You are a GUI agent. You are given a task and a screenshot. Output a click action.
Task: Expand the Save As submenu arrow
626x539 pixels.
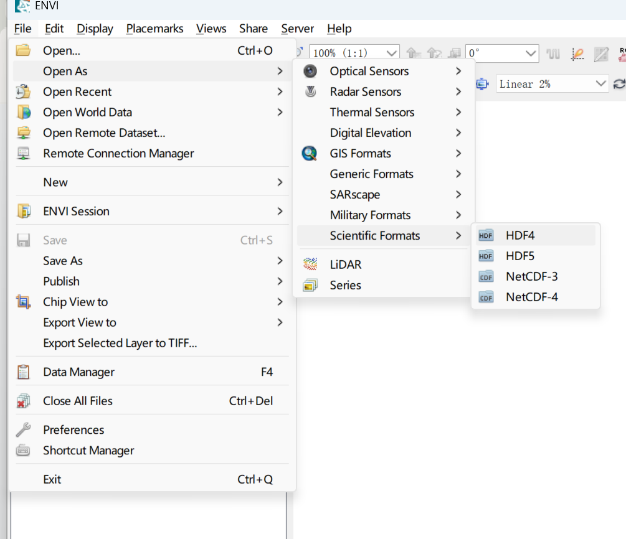point(280,261)
